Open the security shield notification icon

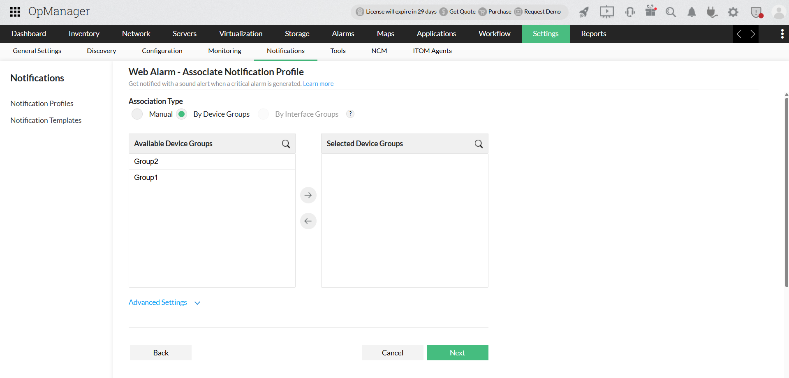coord(756,12)
